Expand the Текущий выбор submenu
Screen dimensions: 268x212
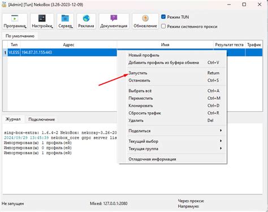(x=172, y=141)
